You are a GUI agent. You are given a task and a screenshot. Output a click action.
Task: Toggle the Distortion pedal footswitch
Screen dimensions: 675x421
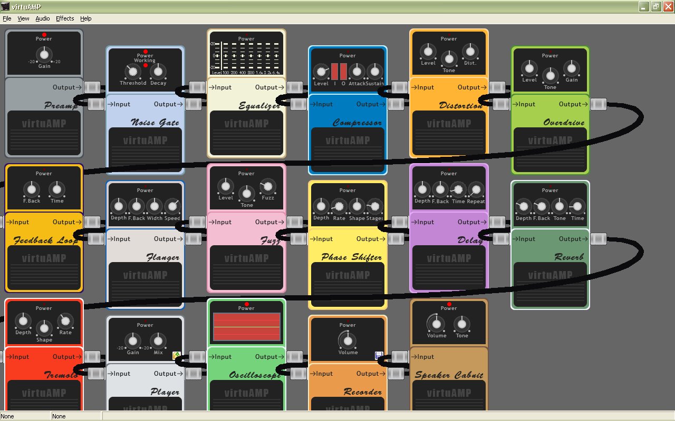[x=449, y=132]
